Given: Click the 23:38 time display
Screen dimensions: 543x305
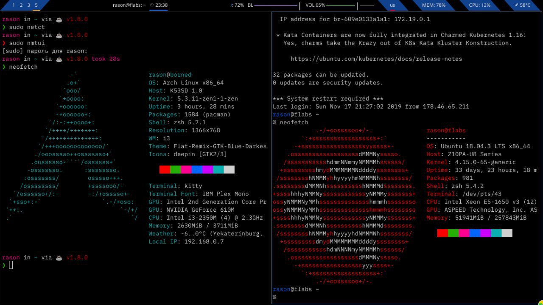Looking at the screenshot, I should pyautogui.click(x=162, y=5).
